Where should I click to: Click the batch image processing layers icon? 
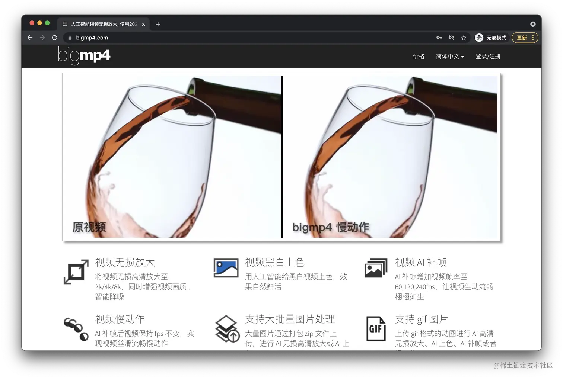(x=226, y=329)
